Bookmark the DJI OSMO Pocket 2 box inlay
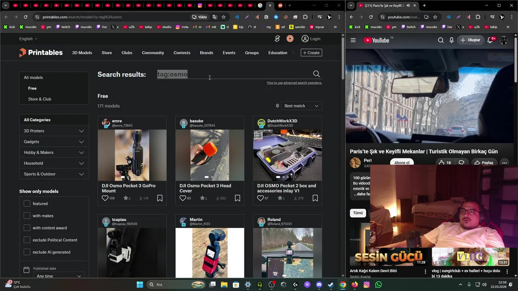Screen dimensions: 518x291 315,198
